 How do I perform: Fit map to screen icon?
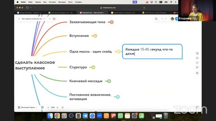coord(62,108)
